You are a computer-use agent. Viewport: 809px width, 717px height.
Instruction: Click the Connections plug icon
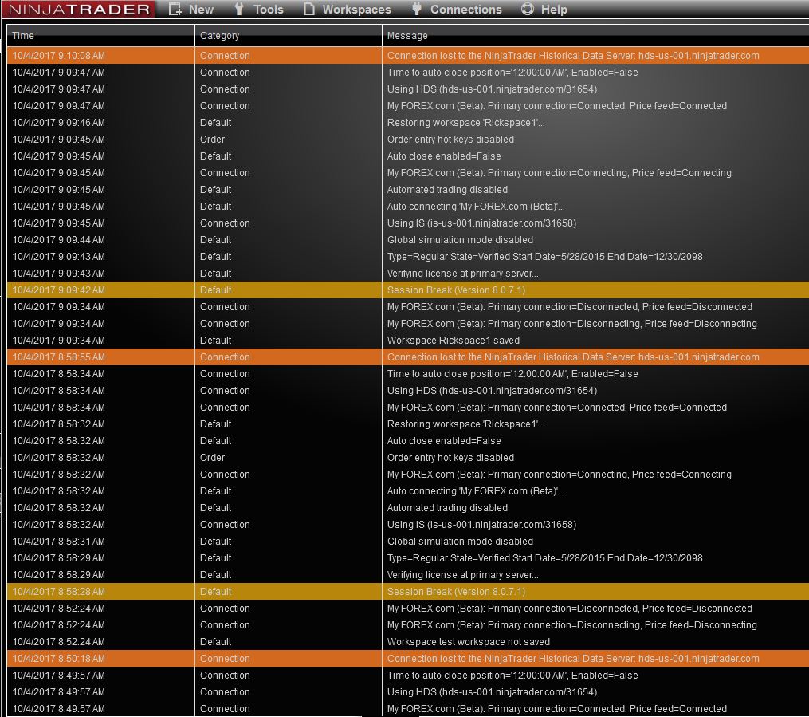point(417,10)
